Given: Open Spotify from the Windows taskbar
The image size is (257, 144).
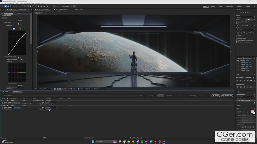Looking at the screenshot, I should (142, 142).
